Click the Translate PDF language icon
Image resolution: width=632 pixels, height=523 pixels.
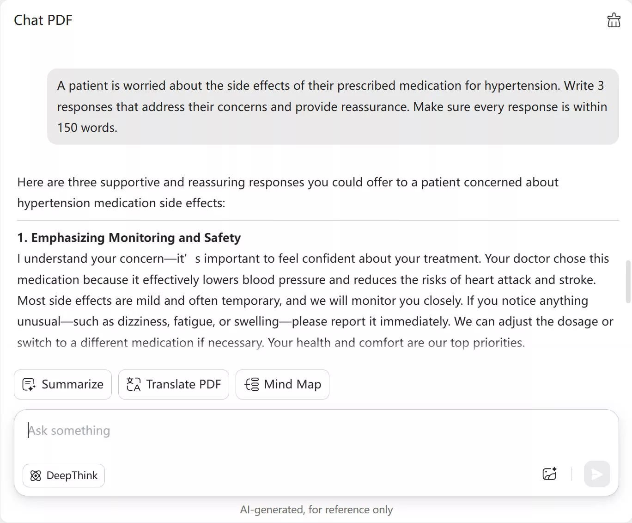pyautogui.click(x=133, y=384)
